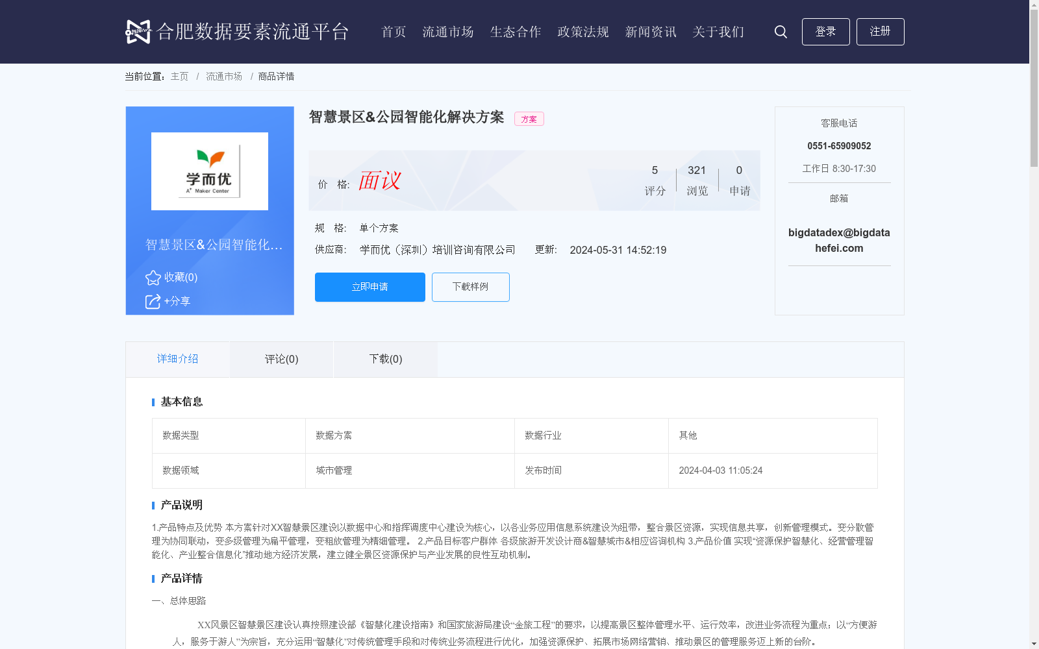1039x649 pixels.
Task: Open 政策法规 navigation item
Action: coord(583,32)
